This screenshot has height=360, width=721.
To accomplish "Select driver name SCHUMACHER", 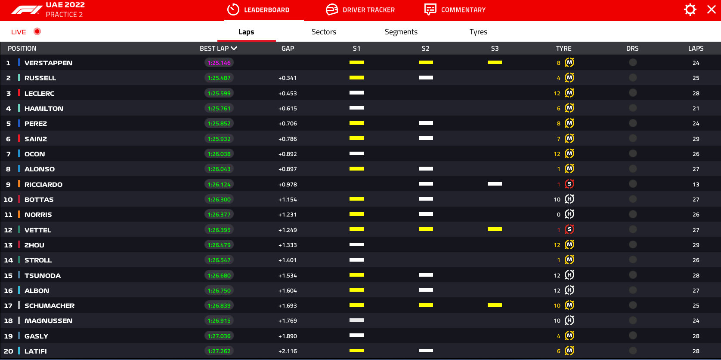I will tap(50, 305).
